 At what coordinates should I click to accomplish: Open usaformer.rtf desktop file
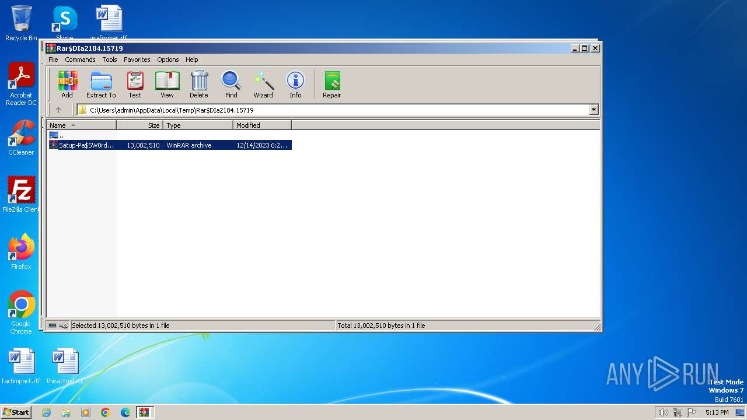[109, 22]
